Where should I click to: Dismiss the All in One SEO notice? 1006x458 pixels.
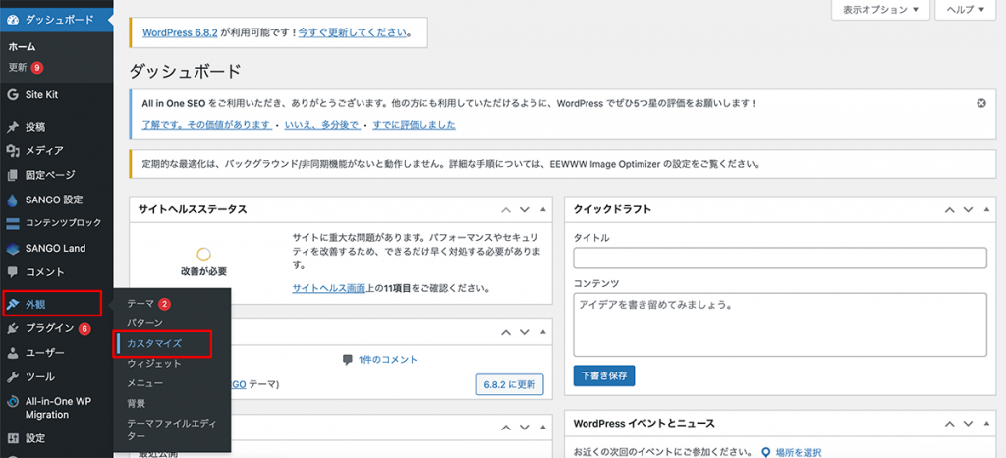coord(980,103)
